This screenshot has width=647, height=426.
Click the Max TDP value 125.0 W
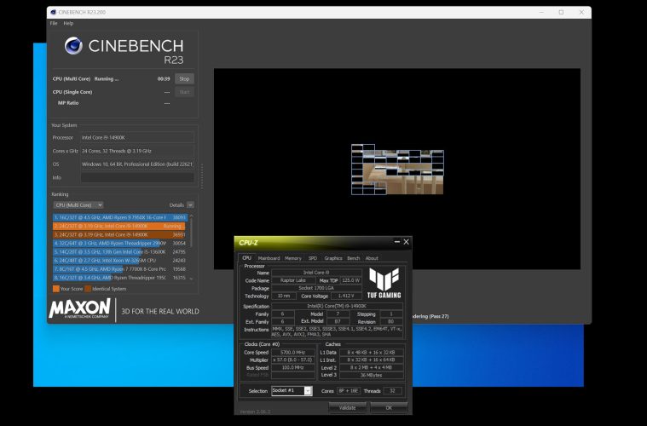[x=351, y=280]
